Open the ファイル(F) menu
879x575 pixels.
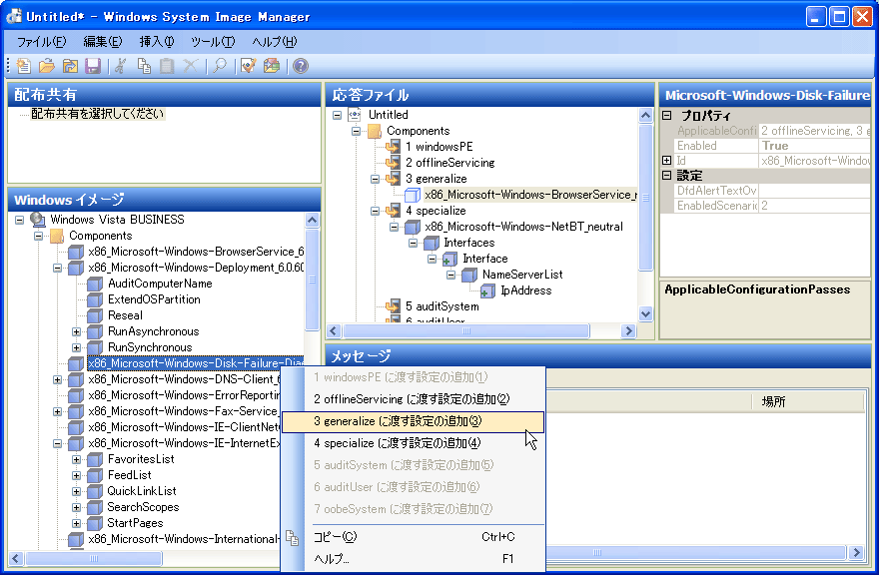[42, 42]
